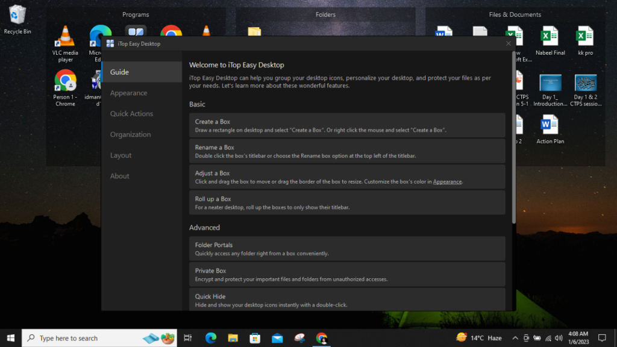Open the Layout tab
617x347 pixels.
pos(121,155)
